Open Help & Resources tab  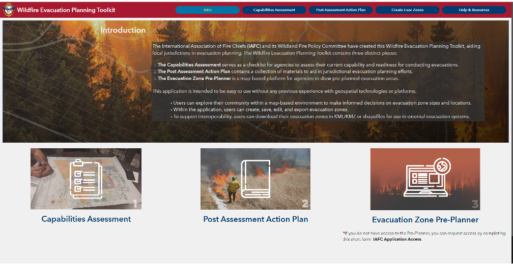click(x=474, y=10)
